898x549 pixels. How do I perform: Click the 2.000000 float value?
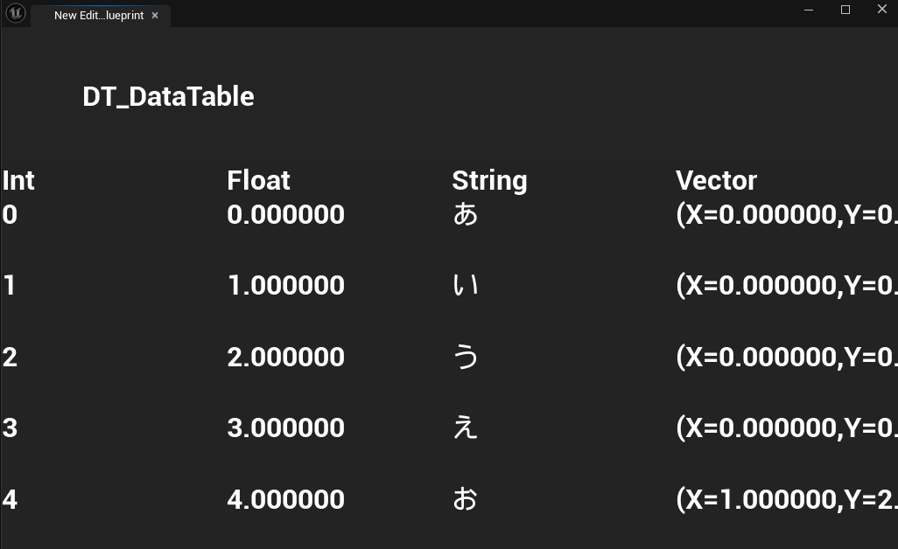[286, 357]
